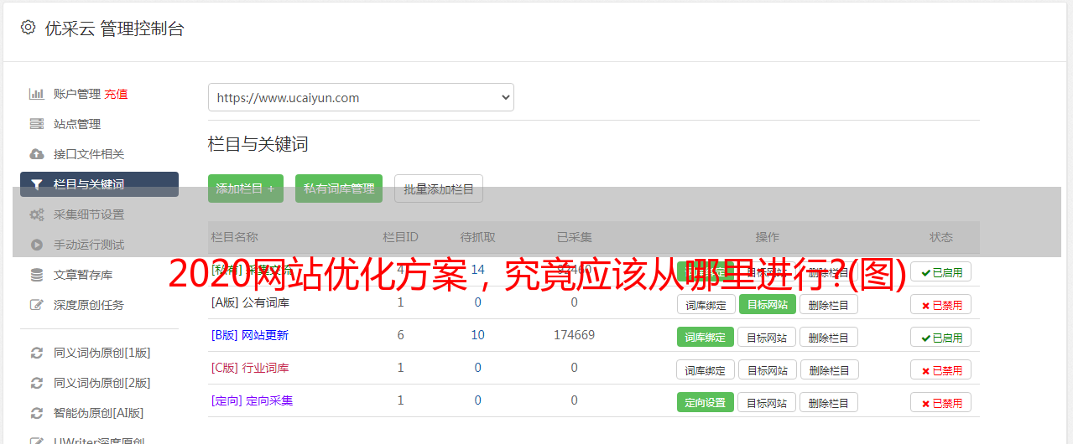
Task: Click the 优采云 管理控制台 title
Action: pyautogui.click(x=114, y=28)
